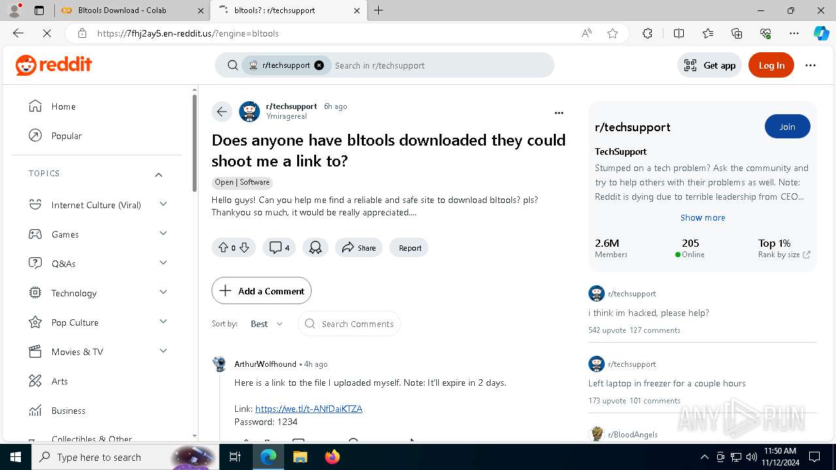Expand Internet Culture (Viral) topic

click(163, 204)
